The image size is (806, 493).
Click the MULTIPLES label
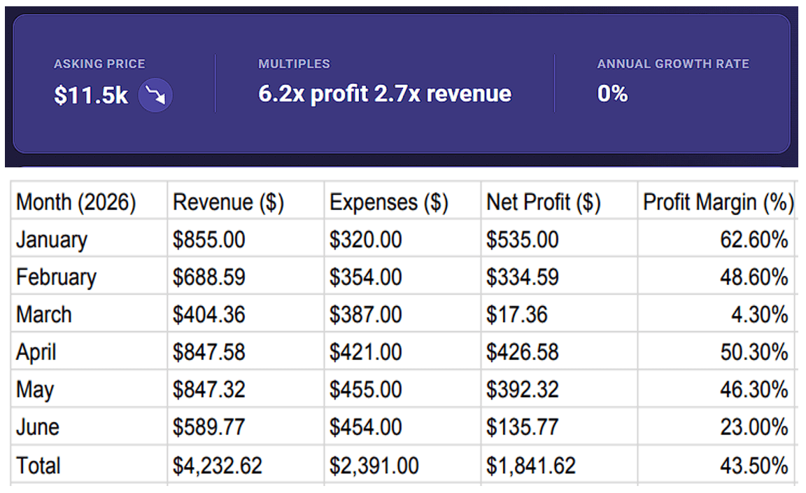coord(294,64)
